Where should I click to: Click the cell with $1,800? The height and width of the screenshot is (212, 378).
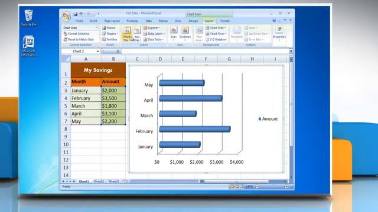tap(113, 106)
